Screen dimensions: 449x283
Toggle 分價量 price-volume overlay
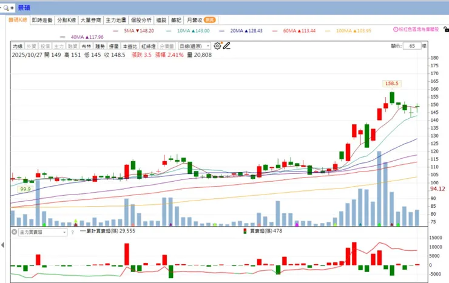[167, 46]
